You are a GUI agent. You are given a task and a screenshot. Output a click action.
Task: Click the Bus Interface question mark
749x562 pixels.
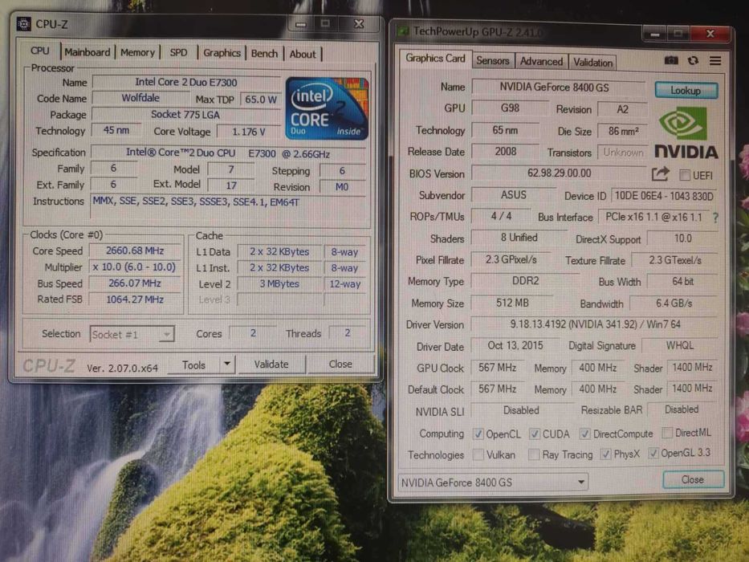pyautogui.click(x=715, y=218)
